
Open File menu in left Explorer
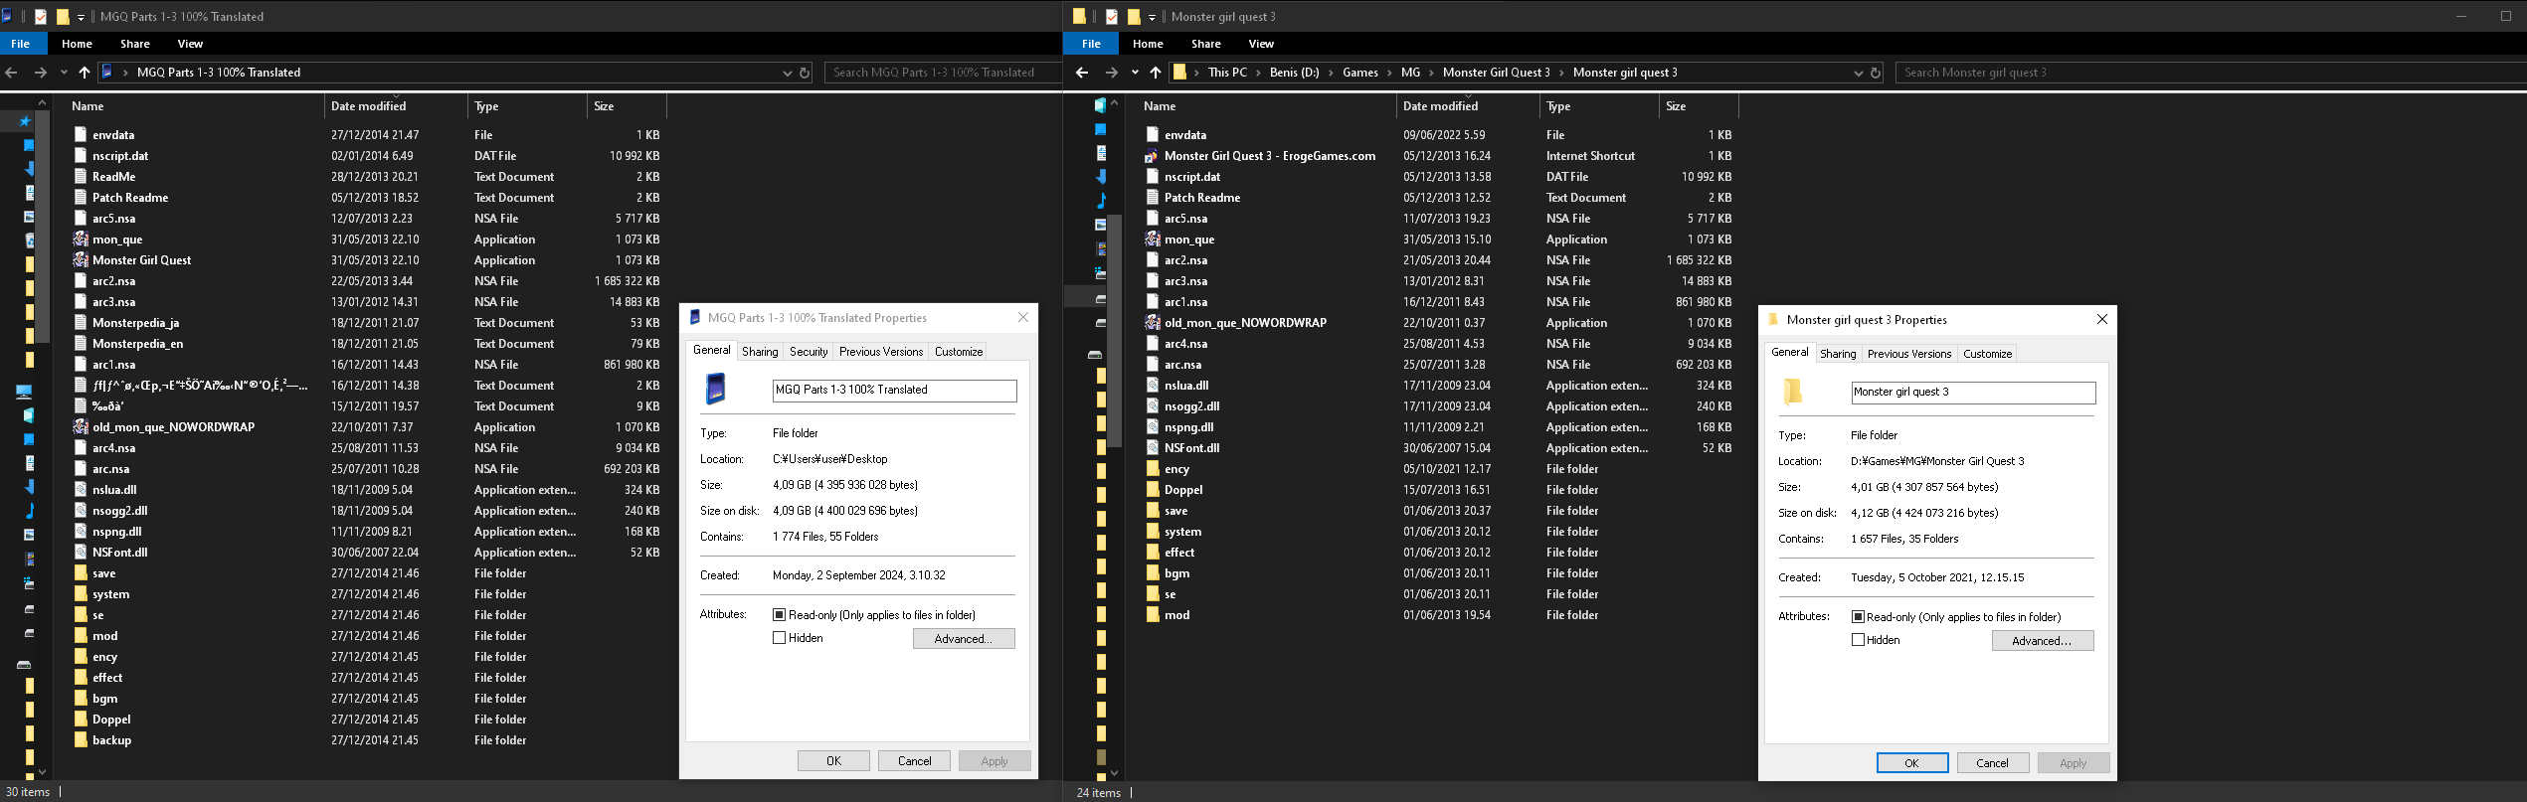click(x=20, y=44)
